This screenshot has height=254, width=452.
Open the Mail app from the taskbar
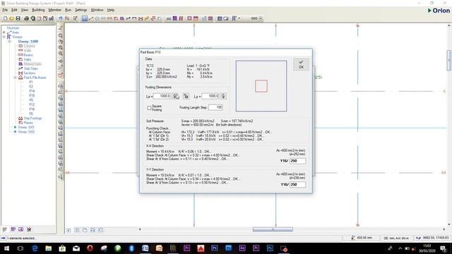pos(76,248)
